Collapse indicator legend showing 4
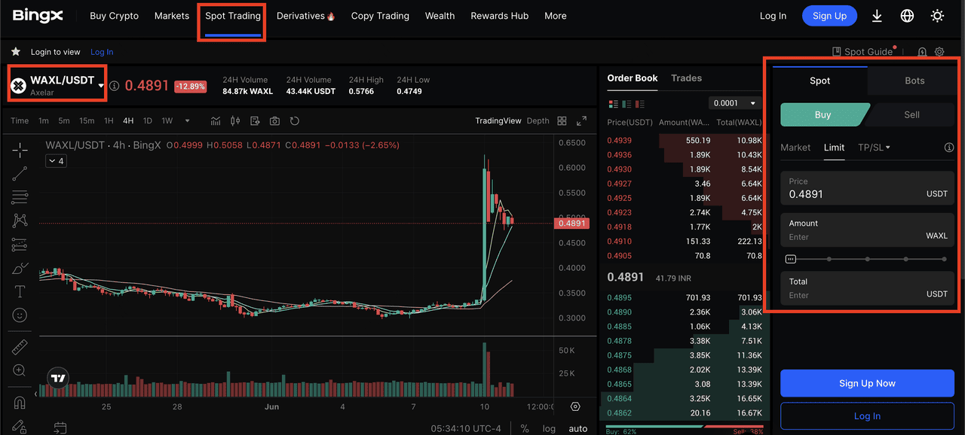Screen dimensions: 965x435 pos(56,161)
